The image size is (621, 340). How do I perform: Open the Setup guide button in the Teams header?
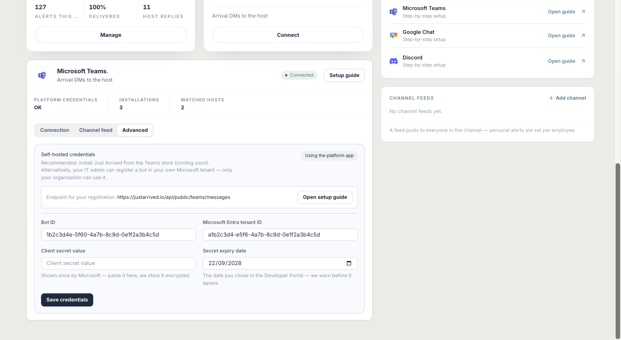pos(344,75)
